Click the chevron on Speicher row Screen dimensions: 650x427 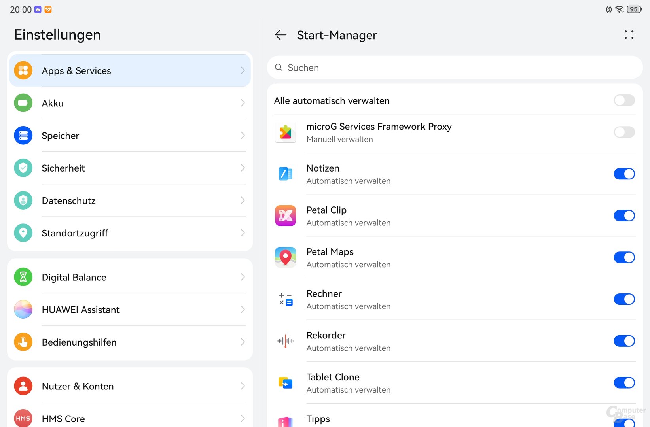click(x=243, y=135)
